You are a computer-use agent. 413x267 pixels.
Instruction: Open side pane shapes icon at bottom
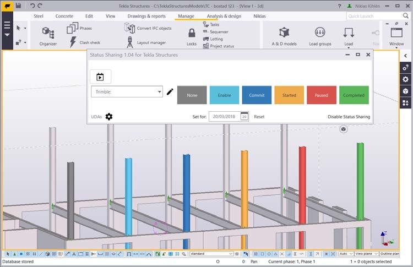[x=405, y=102]
